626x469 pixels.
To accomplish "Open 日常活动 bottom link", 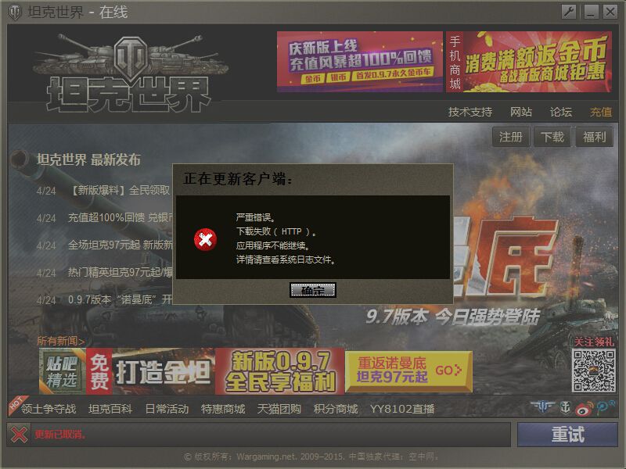I will 167,409.
